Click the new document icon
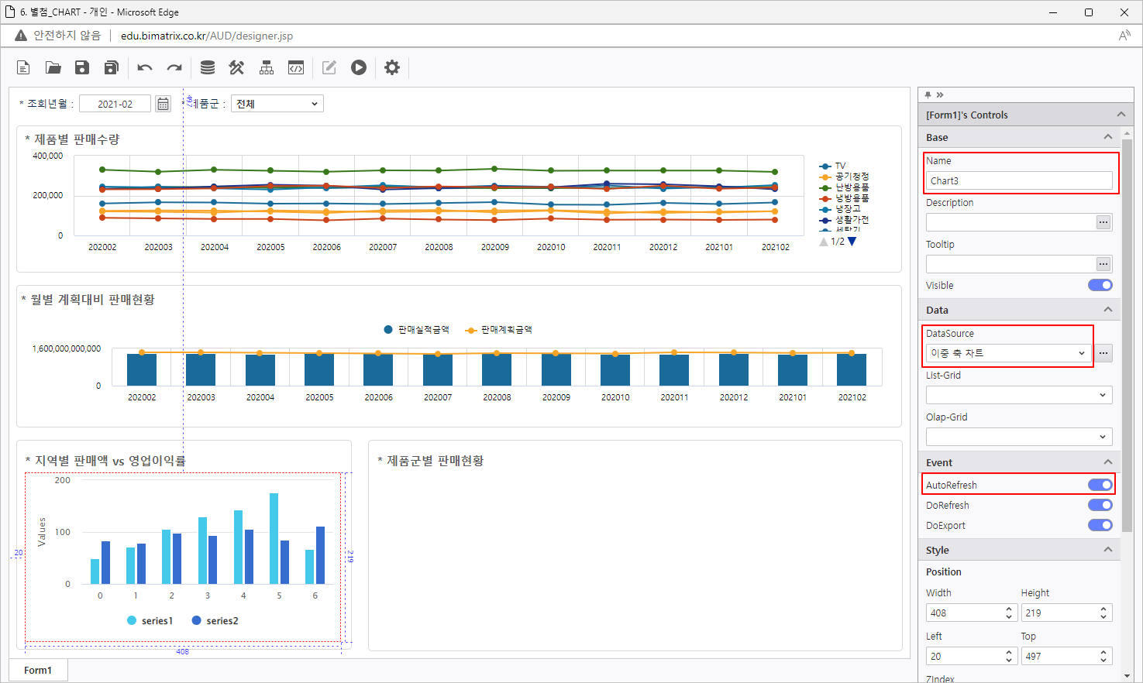Image resolution: width=1143 pixels, height=683 pixels. click(23, 68)
